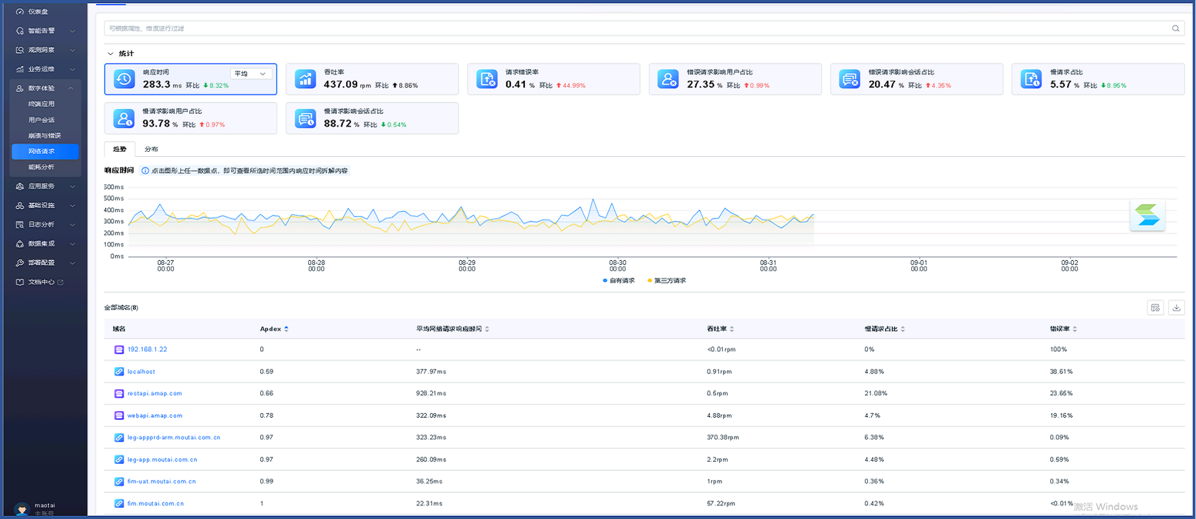Open the table column settings icon

point(1155,307)
